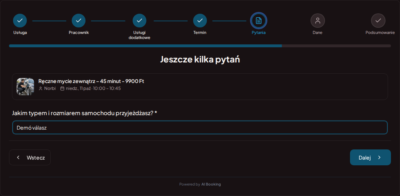Continue with the Dalej button
The image size is (400, 196).
[x=370, y=157]
